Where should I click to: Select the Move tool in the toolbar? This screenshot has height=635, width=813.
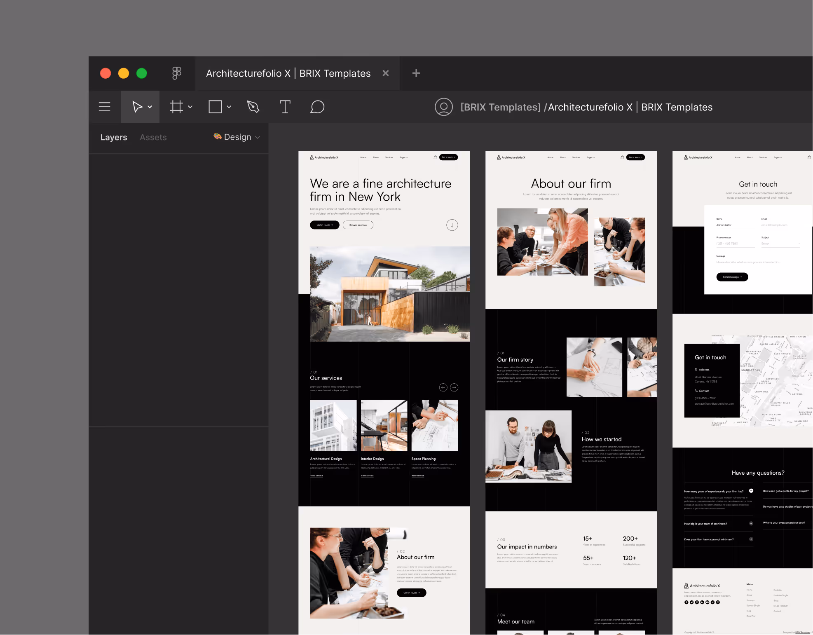(137, 107)
